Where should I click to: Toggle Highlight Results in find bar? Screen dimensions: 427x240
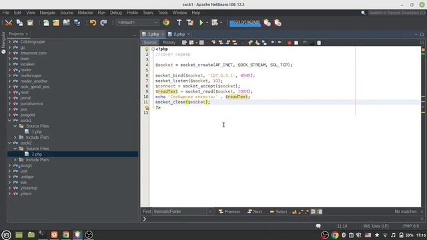coord(313,212)
